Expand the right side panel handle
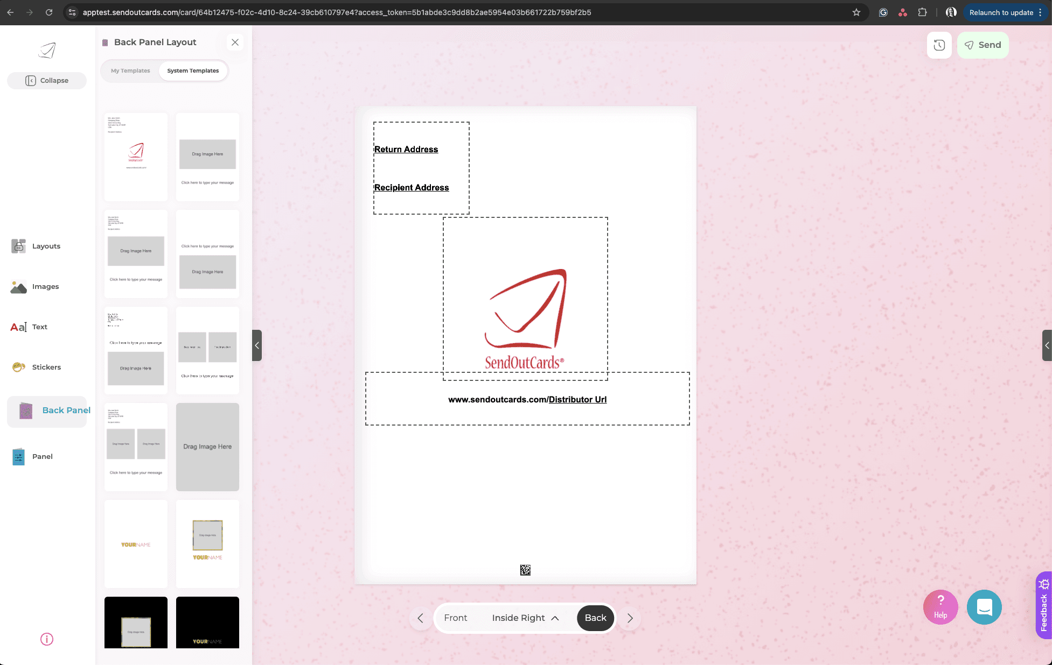Image resolution: width=1052 pixels, height=665 pixels. tap(1047, 345)
